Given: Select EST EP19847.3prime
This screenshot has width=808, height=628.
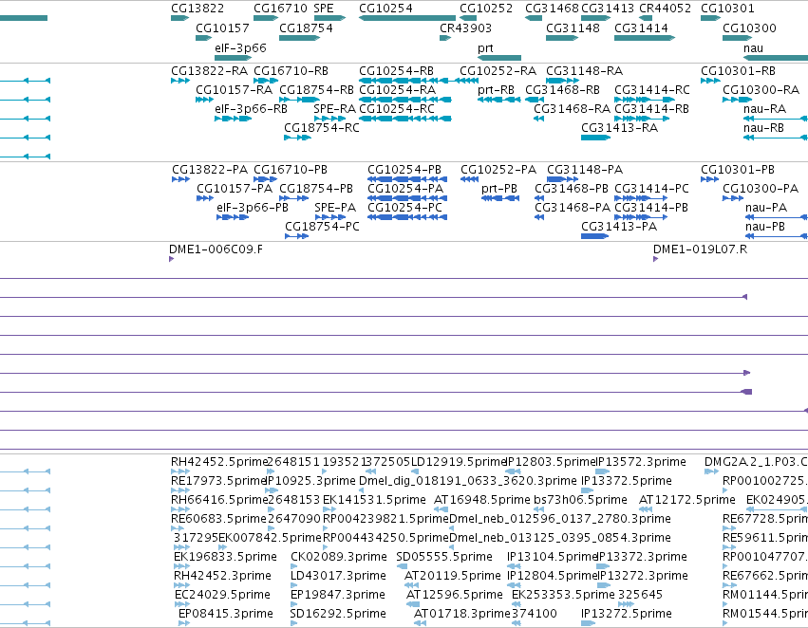Looking at the screenshot, I should 294,604.
